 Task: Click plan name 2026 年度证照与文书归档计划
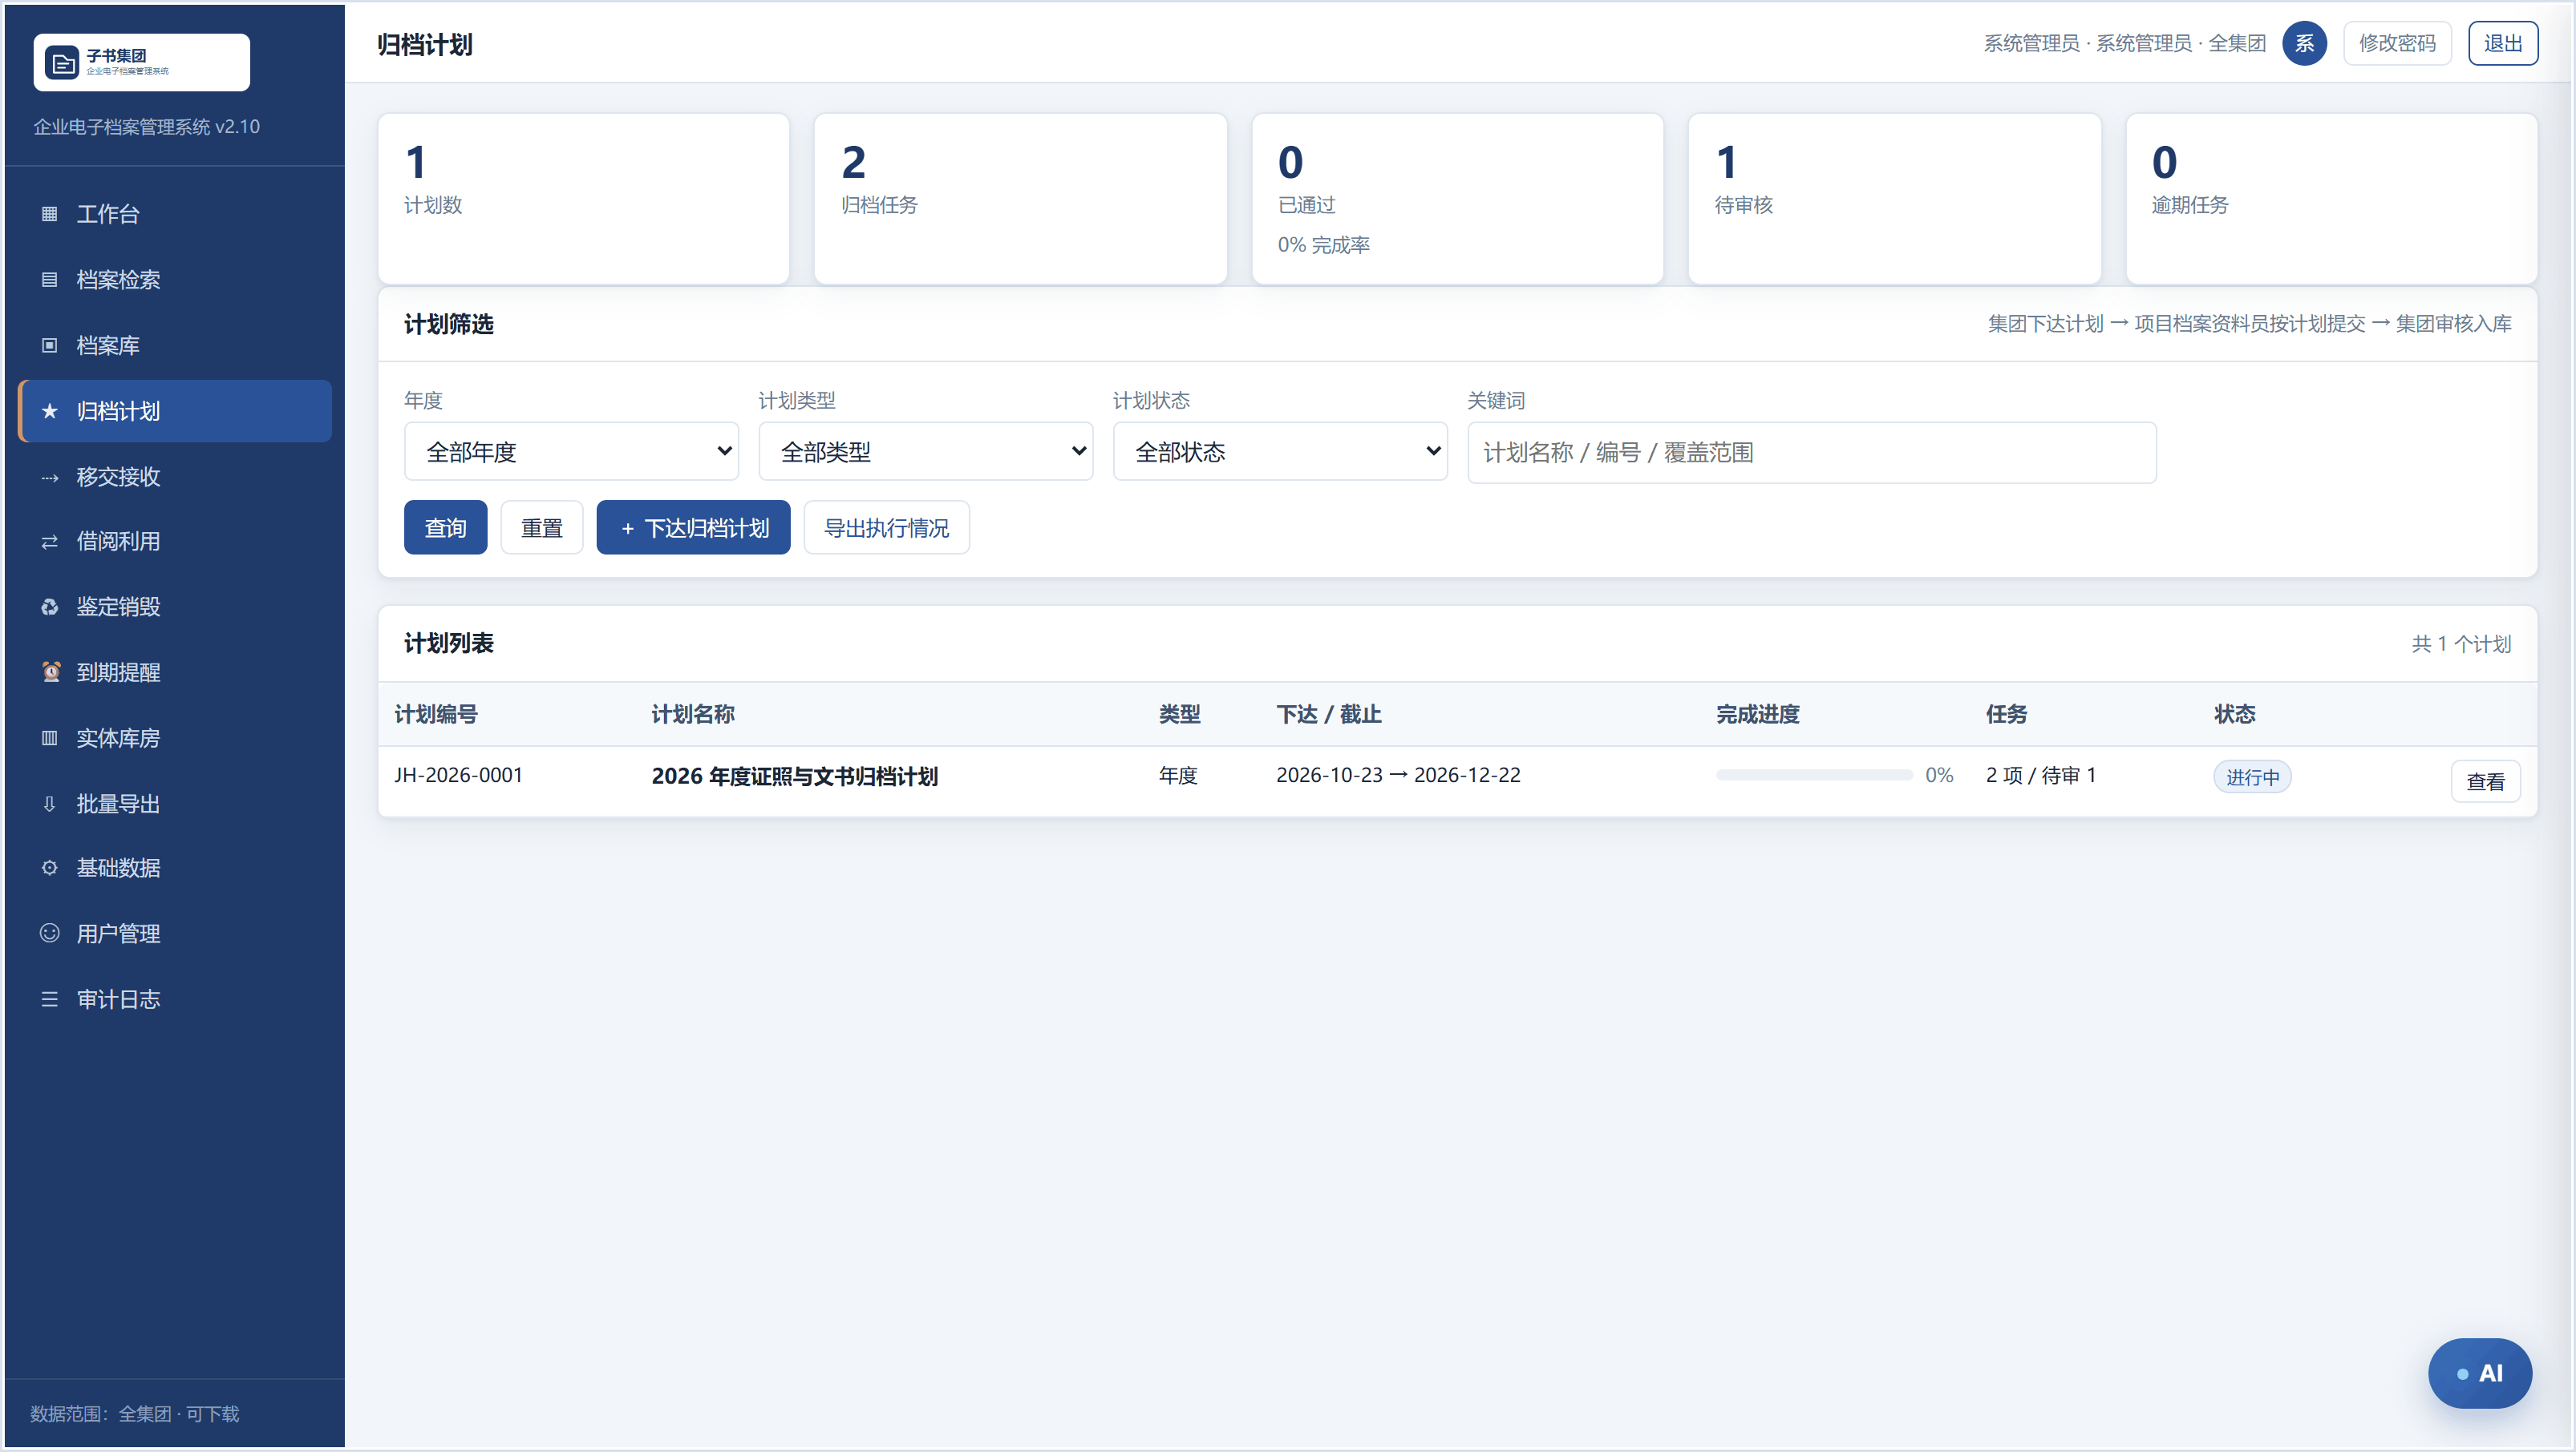[794, 776]
